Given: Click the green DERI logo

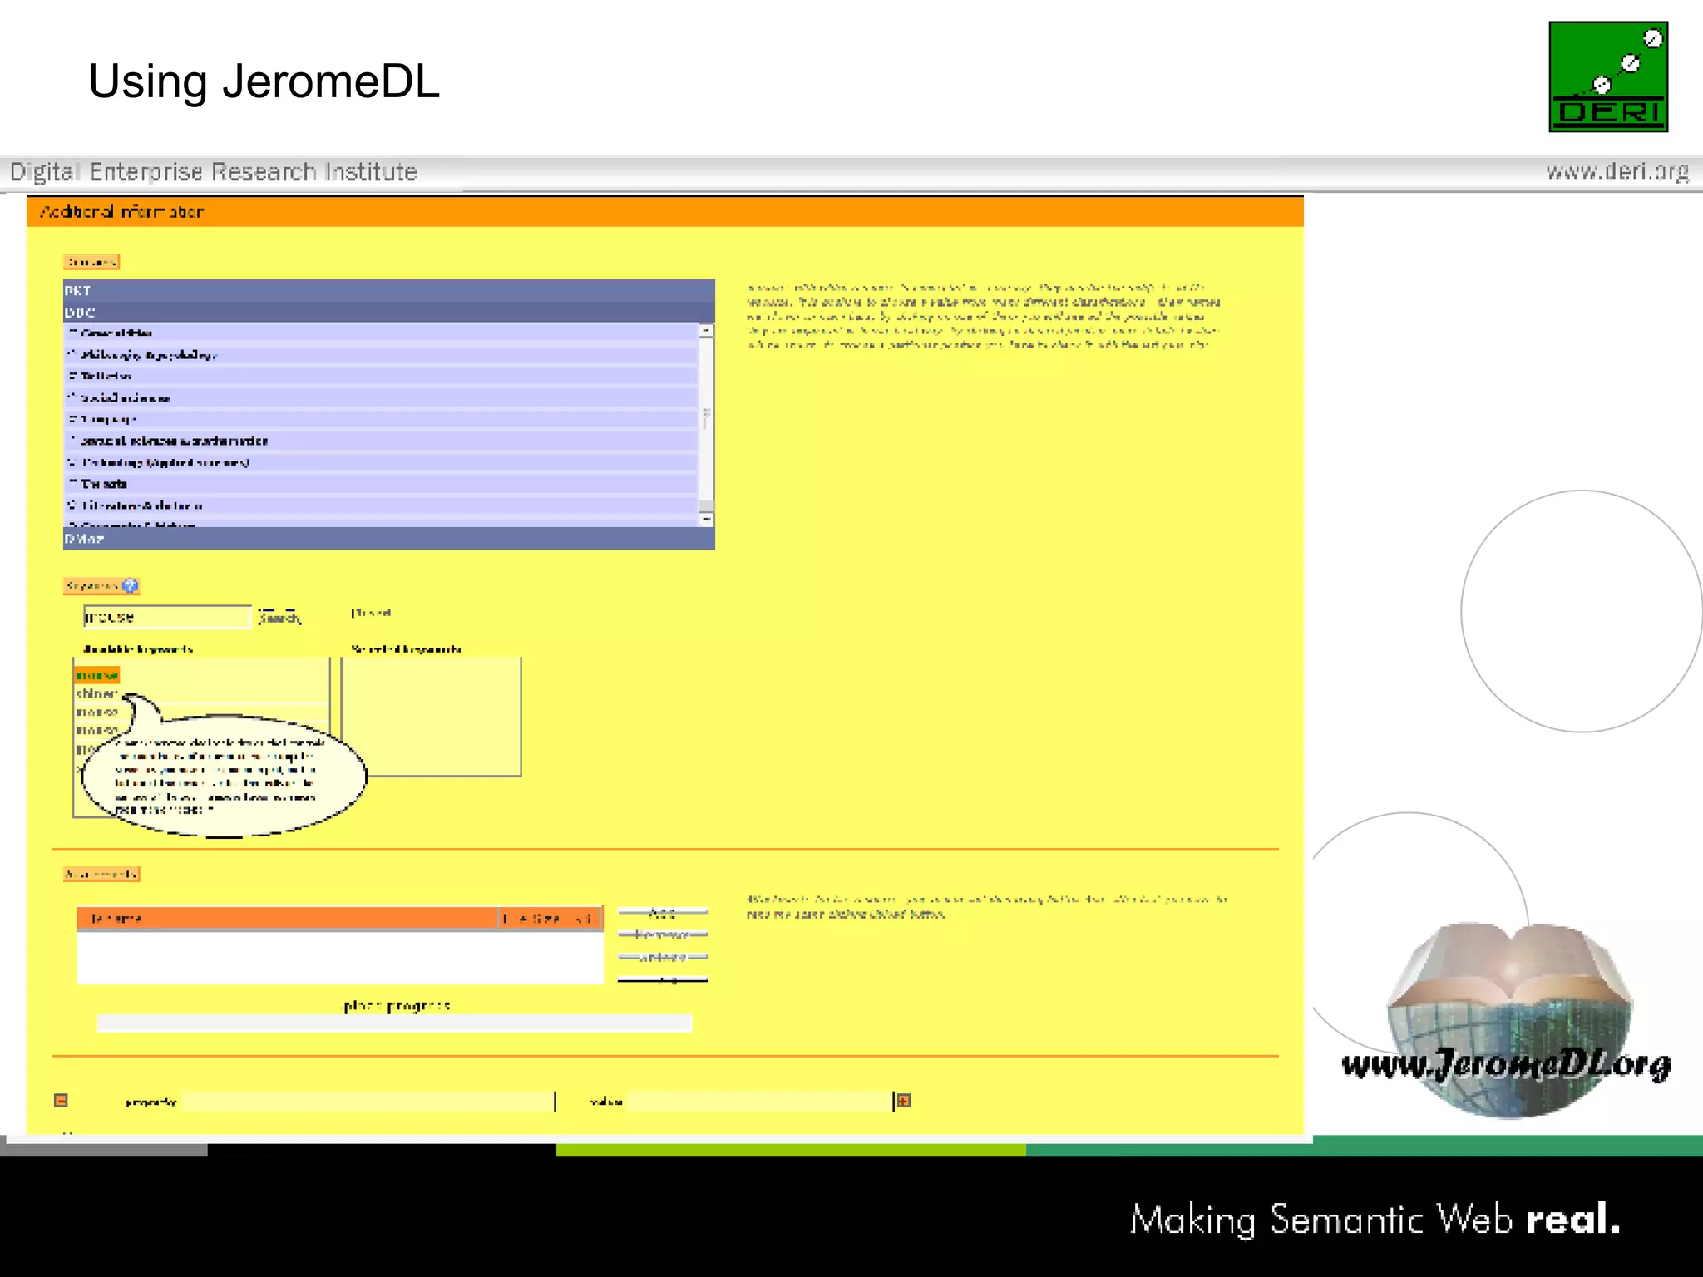Looking at the screenshot, I should 1608,76.
